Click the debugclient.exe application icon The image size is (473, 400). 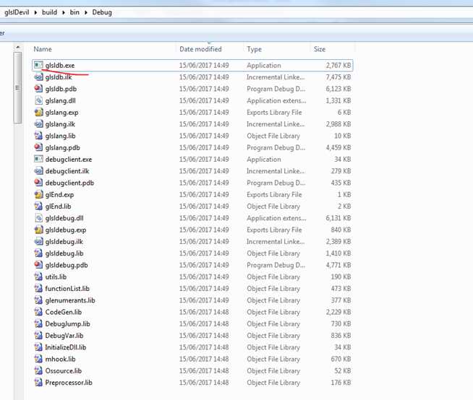pyautogui.click(x=38, y=159)
